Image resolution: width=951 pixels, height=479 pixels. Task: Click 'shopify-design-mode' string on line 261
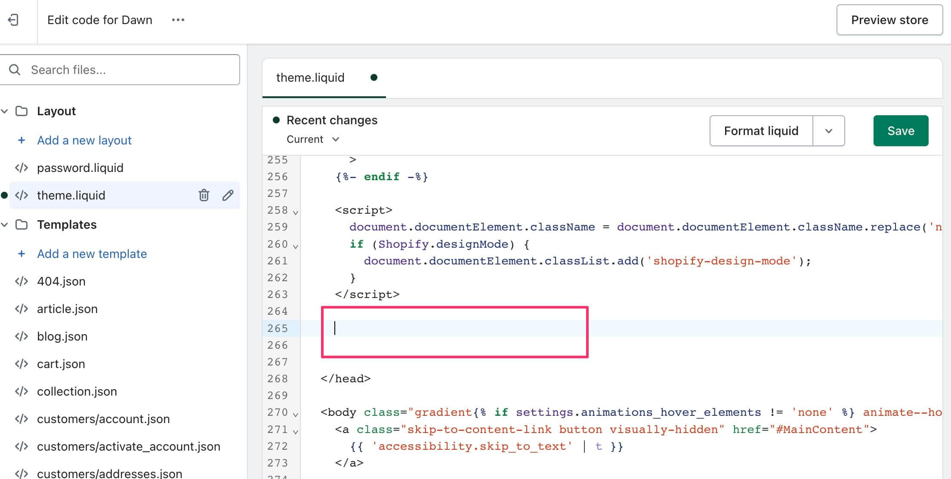tap(722, 261)
